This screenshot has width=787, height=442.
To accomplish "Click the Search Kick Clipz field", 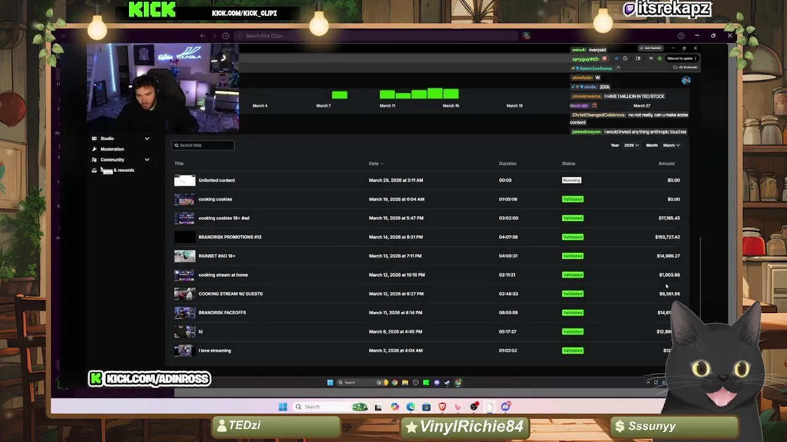I will (375, 36).
